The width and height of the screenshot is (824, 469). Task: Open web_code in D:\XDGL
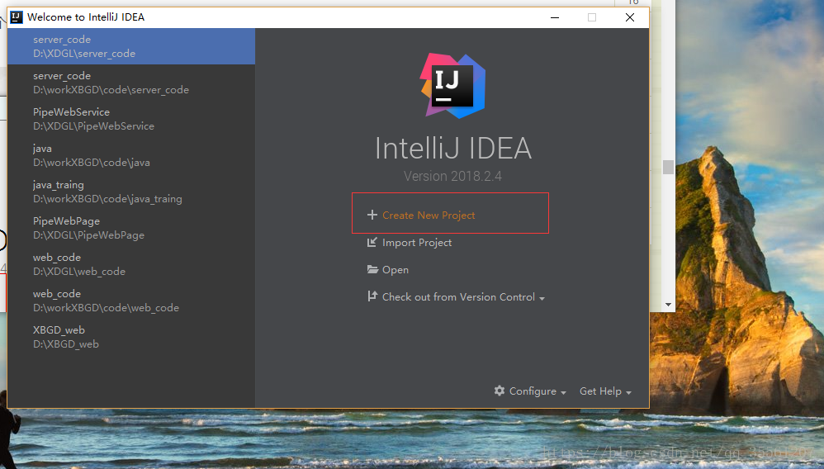pos(131,264)
